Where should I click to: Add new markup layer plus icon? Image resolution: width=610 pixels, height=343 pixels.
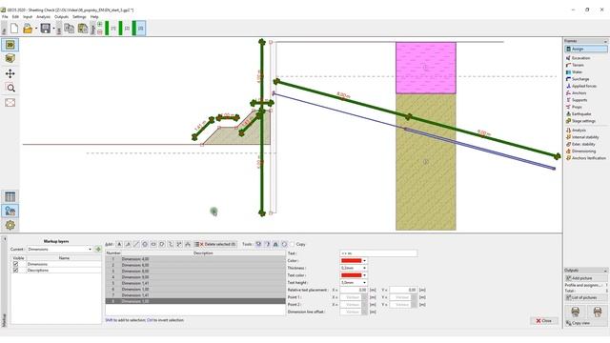coord(98,250)
